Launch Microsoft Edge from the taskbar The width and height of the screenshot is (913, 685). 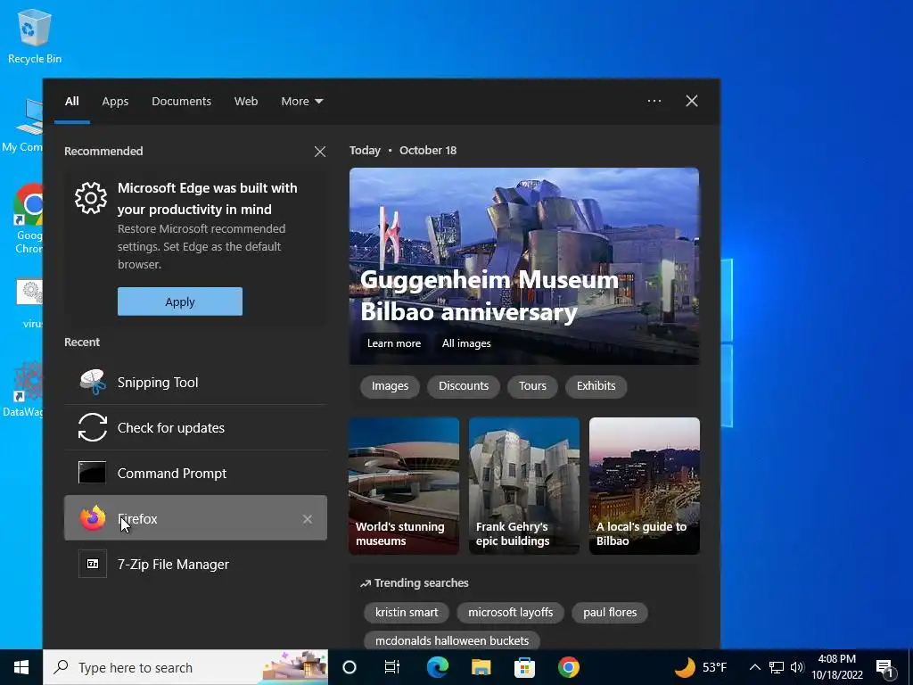[437, 667]
